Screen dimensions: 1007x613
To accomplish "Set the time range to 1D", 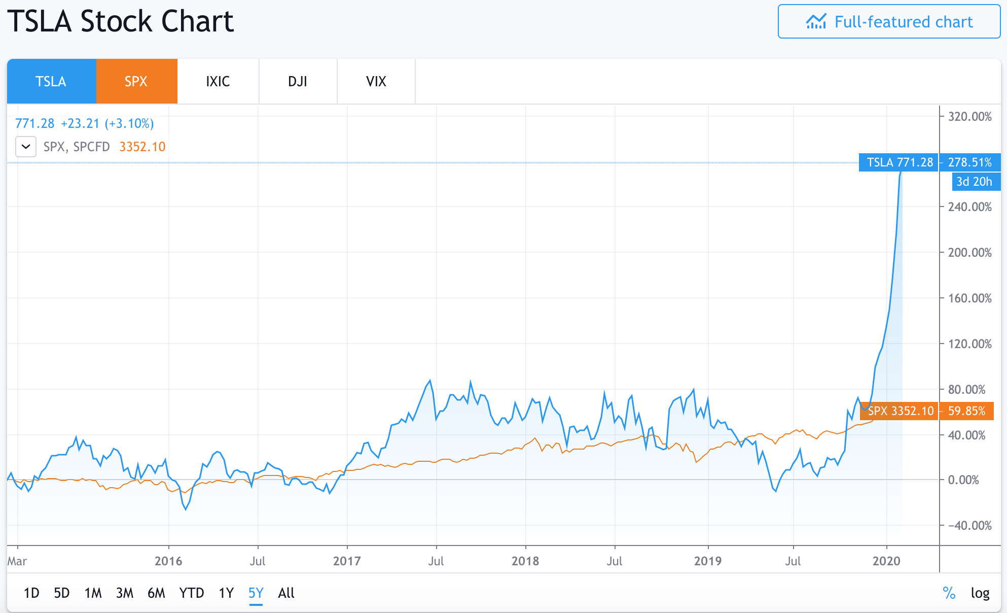I will point(31,593).
